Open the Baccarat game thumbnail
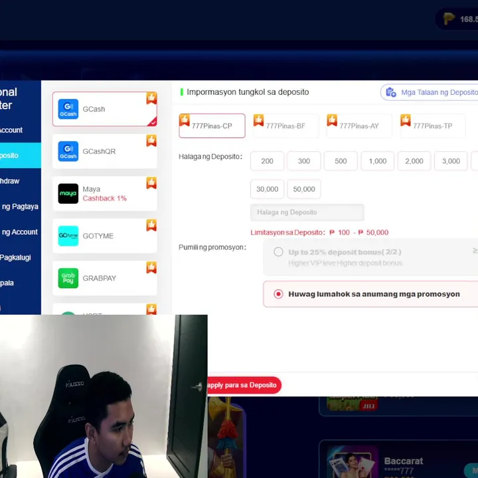Screen dimensions: 478x478 [x=353, y=463]
